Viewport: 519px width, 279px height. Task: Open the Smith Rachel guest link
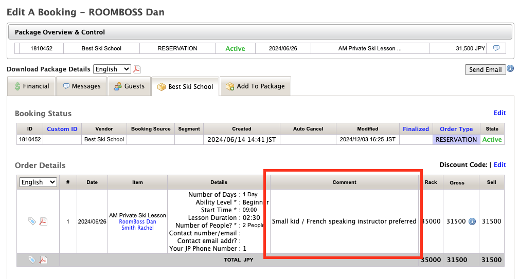[x=137, y=228]
